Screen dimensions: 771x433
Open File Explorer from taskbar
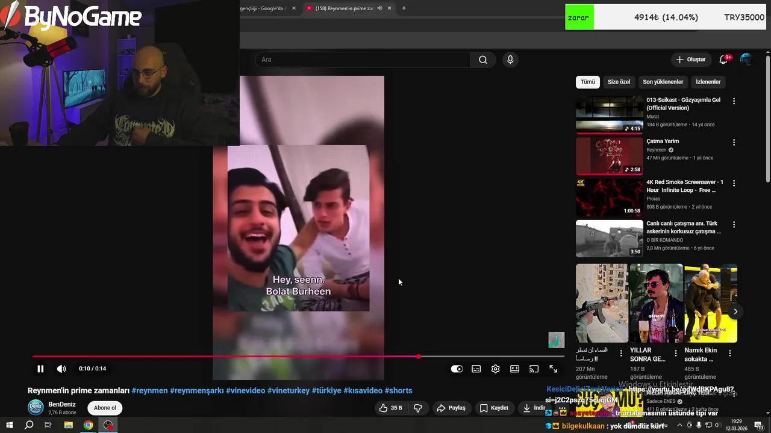(x=68, y=425)
